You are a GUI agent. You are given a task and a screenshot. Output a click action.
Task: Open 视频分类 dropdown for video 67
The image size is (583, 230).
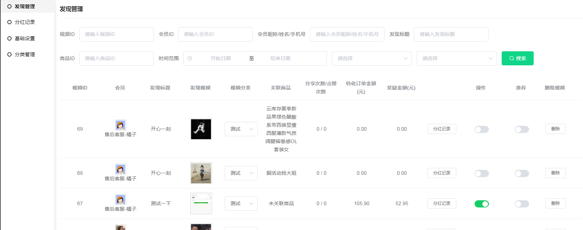(241, 204)
